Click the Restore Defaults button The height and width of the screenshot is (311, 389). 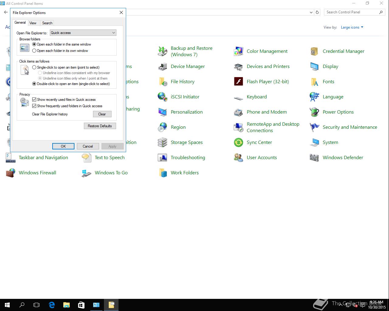(100, 126)
